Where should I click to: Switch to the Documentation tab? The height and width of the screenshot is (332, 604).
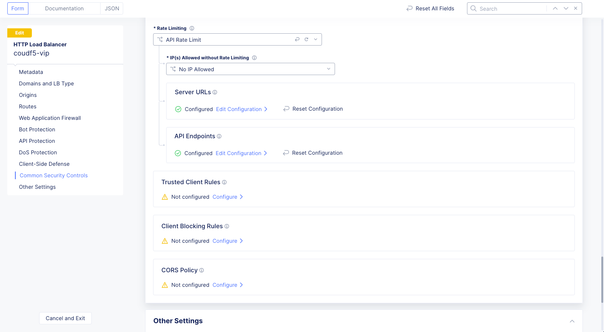(64, 8)
